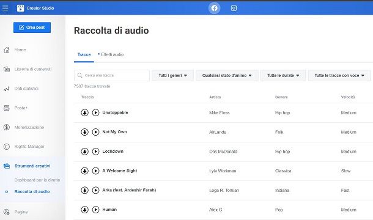Open Raccolta di audio sidebar link
The width and height of the screenshot is (373, 220).
(x=32, y=192)
